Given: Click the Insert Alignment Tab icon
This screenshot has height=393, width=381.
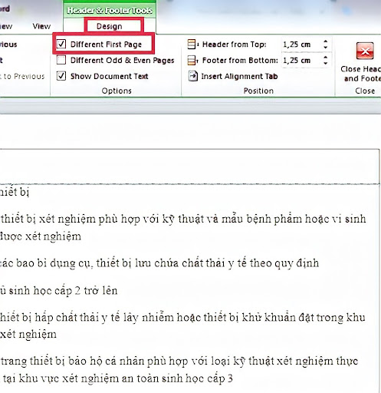Looking at the screenshot, I should [x=193, y=76].
